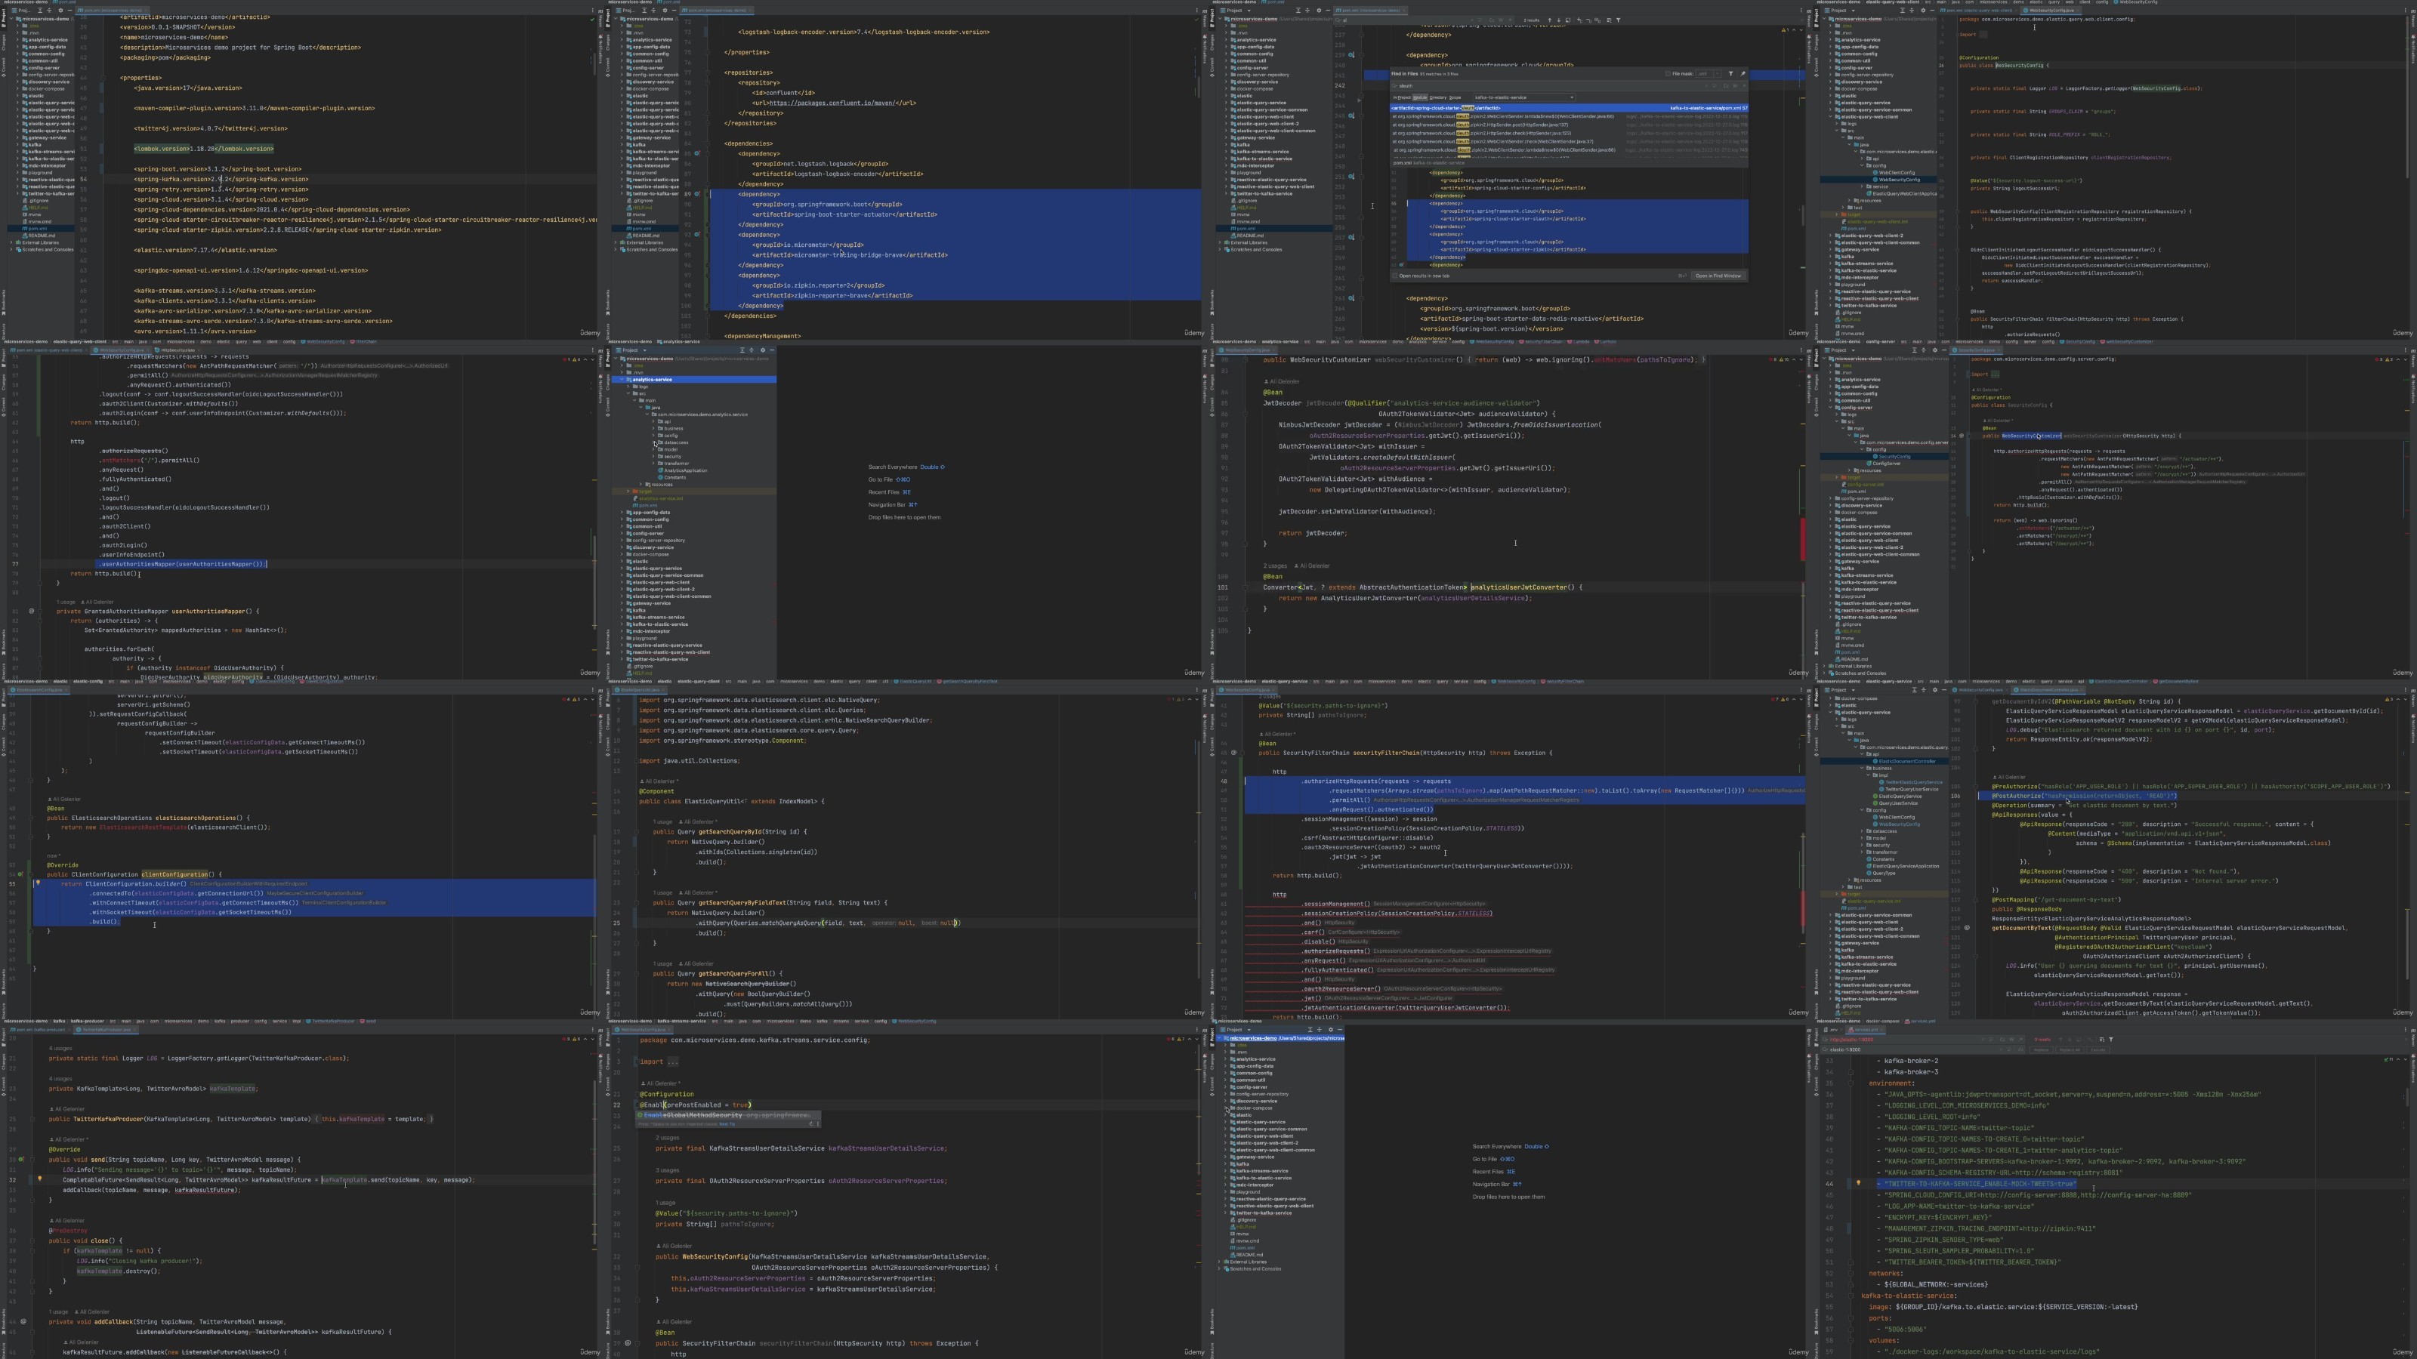Open Commit side tab in Find in Files frame
This screenshot has height=1359, width=2417.
pos(1212,67)
